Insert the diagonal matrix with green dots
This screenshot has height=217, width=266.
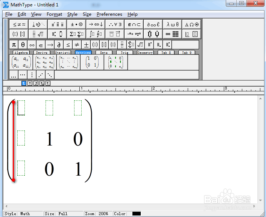[x=116, y=62]
